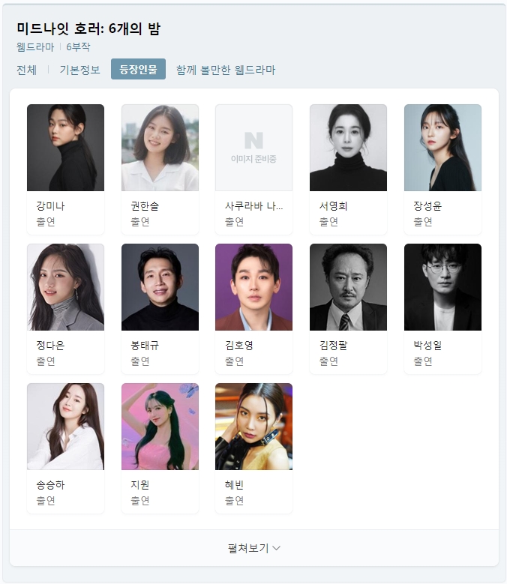Click the 박성일 name link
Viewport: 507px width, 584px height.
[x=427, y=346]
